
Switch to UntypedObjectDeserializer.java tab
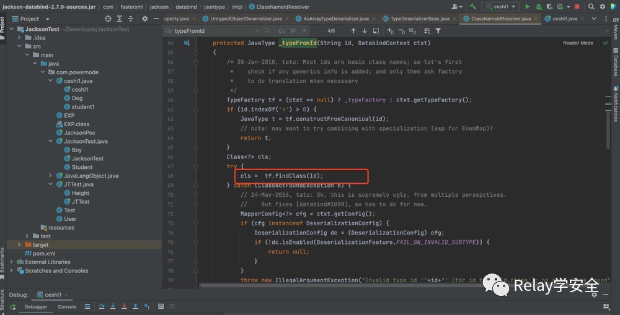coord(246,19)
